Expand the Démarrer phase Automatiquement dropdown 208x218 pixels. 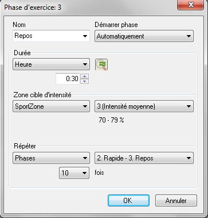pyautogui.click(x=144, y=36)
